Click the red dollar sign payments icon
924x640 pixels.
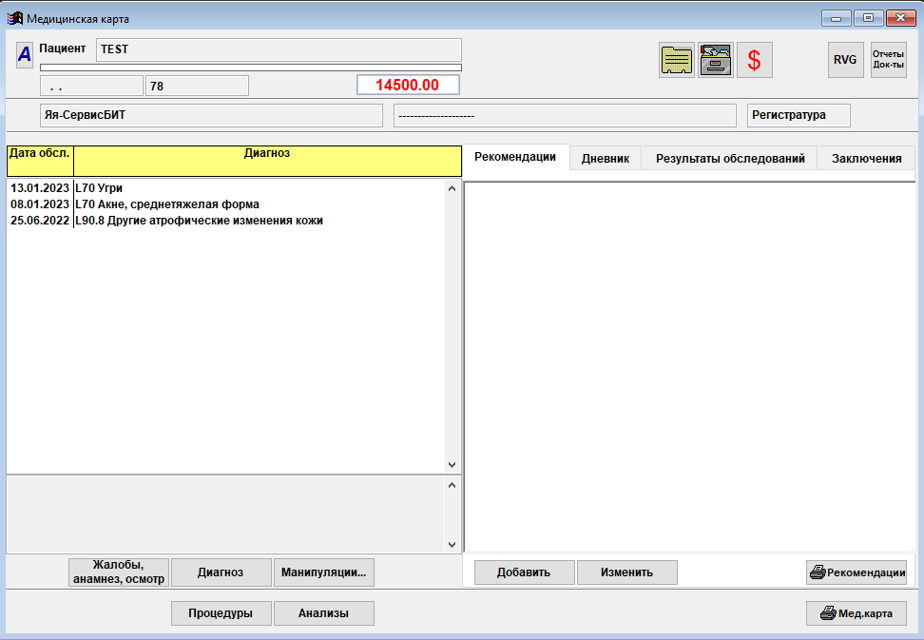[x=755, y=60]
